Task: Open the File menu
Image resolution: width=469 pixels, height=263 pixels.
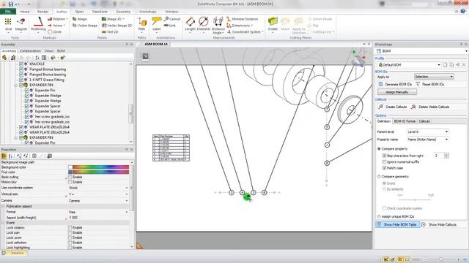Action: click(8, 12)
